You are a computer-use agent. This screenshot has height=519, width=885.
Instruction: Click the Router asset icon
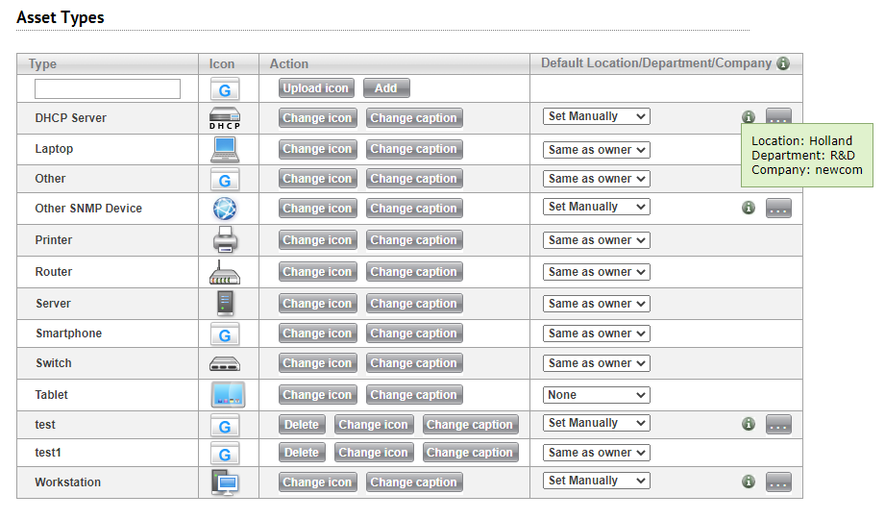pyautogui.click(x=225, y=272)
